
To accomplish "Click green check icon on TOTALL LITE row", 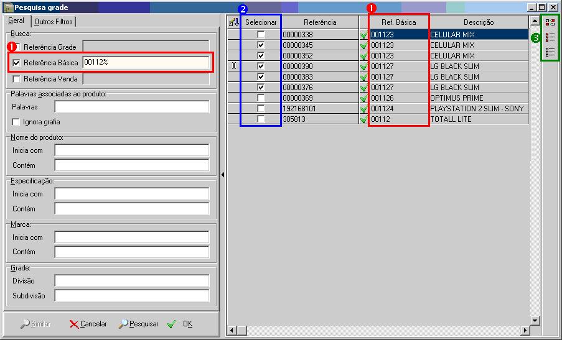I will click(x=363, y=119).
